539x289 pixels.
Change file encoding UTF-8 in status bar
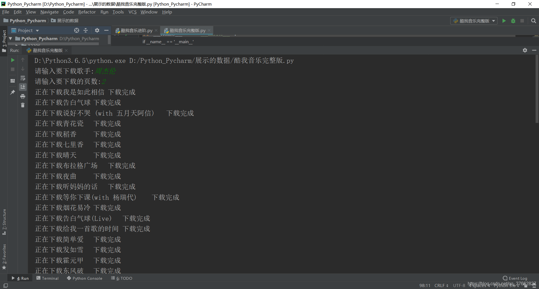coord(459,285)
